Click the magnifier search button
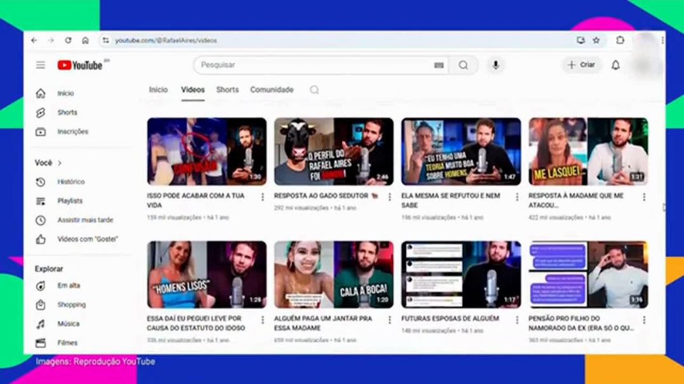This screenshot has width=684, height=384. (x=463, y=65)
